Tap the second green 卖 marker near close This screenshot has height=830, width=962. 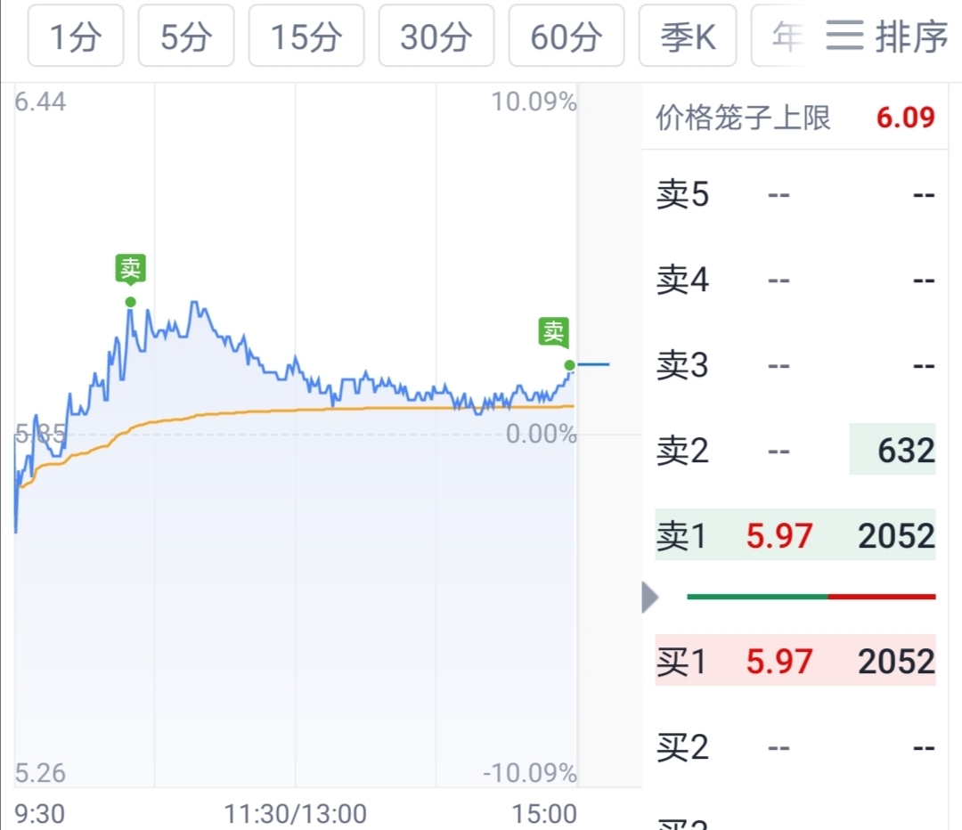click(554, 332)
